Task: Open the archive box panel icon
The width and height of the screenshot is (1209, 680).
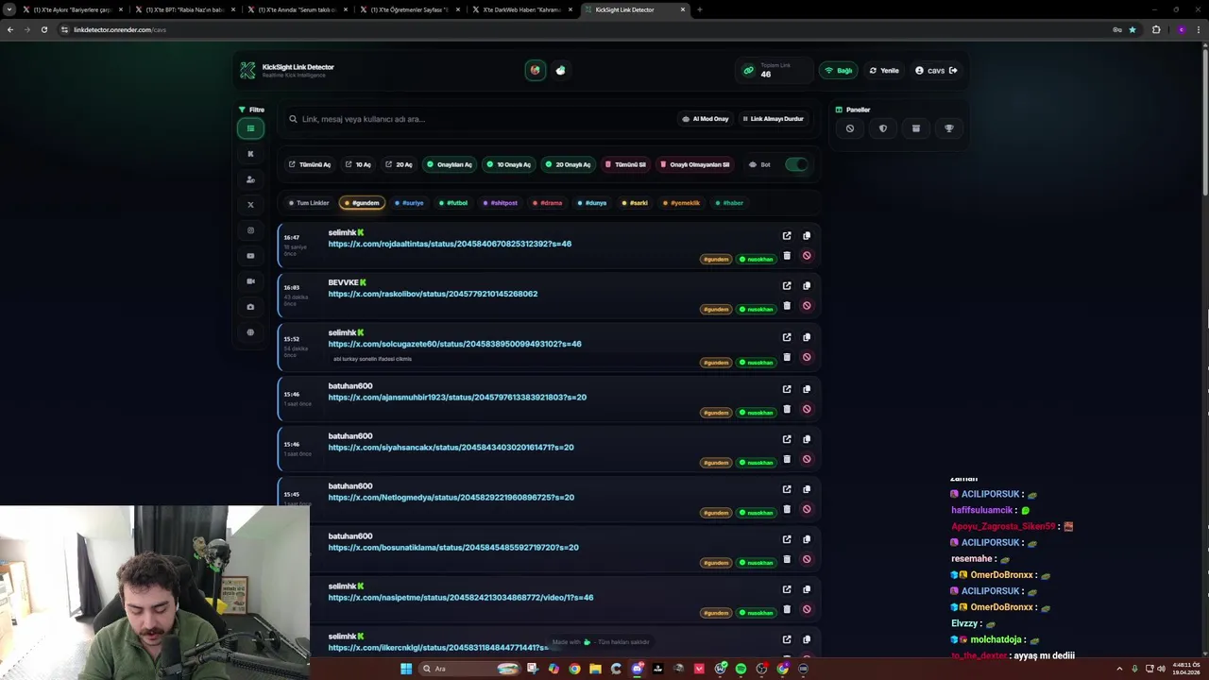Action: [916, 128]
